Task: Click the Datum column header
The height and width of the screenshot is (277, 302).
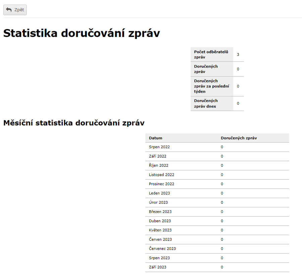Action: (x=156, y=138)
